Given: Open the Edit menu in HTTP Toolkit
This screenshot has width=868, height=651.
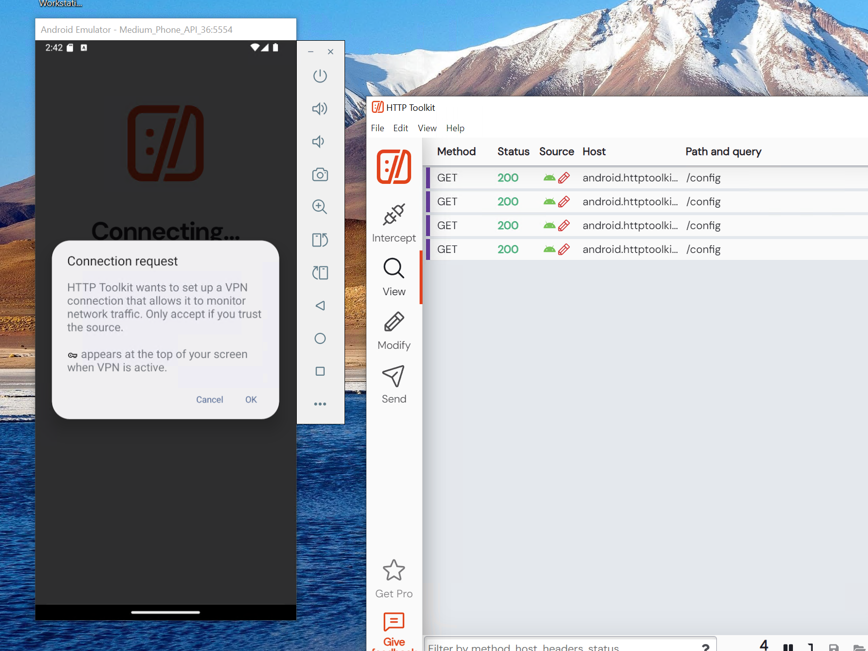Looking at the screenshot, I should click(x=401, y=128).
